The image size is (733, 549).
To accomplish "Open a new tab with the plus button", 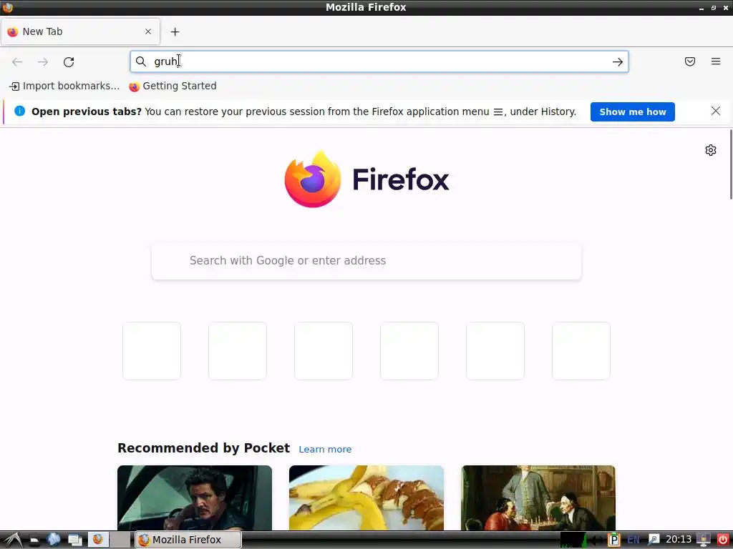I will click(x=175, y=31).
